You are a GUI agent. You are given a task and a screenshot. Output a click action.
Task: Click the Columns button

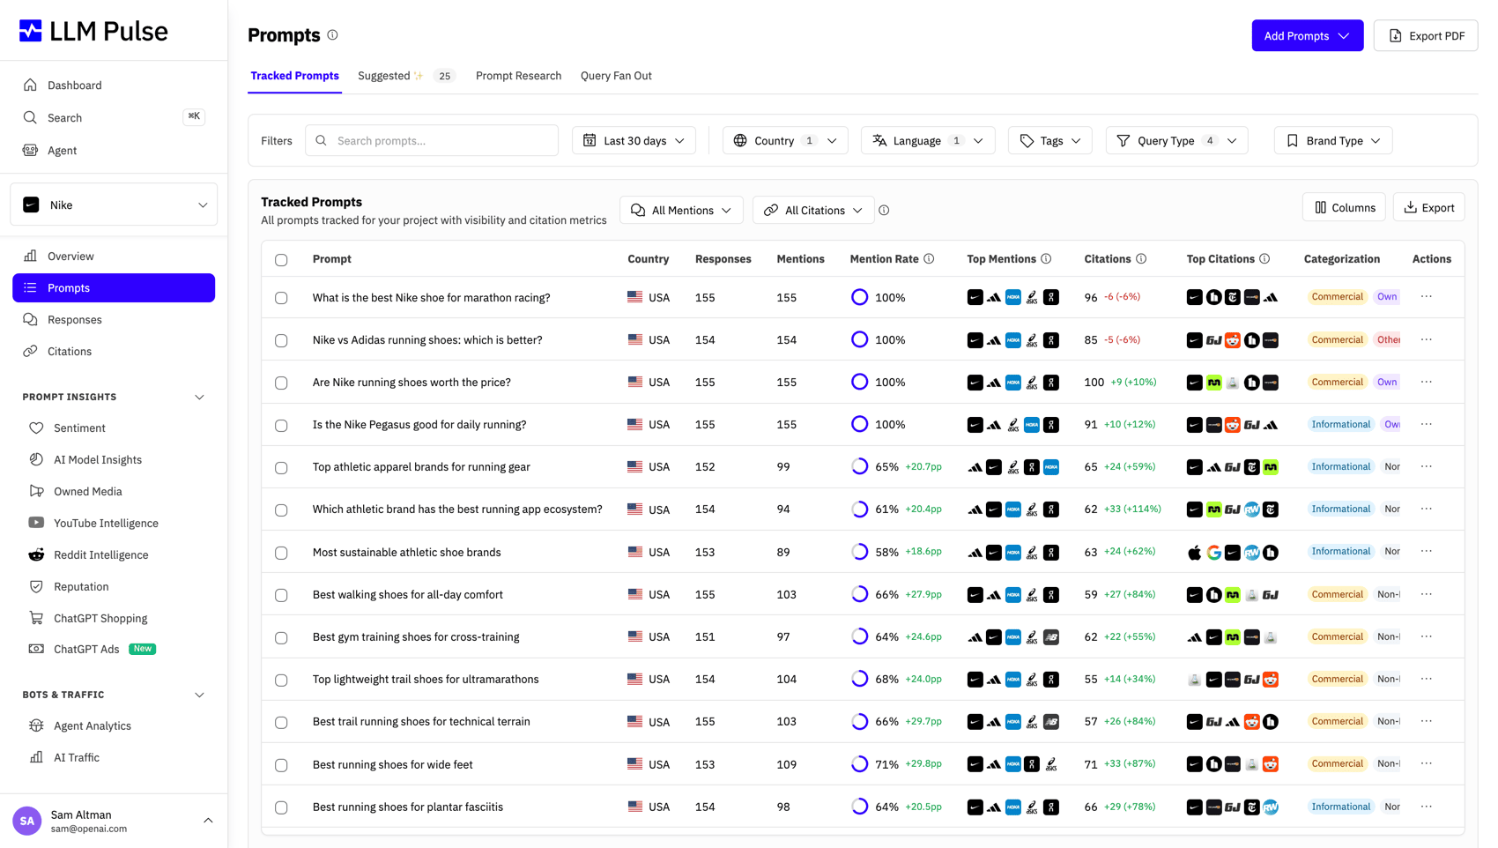[x=1344, y=207]
